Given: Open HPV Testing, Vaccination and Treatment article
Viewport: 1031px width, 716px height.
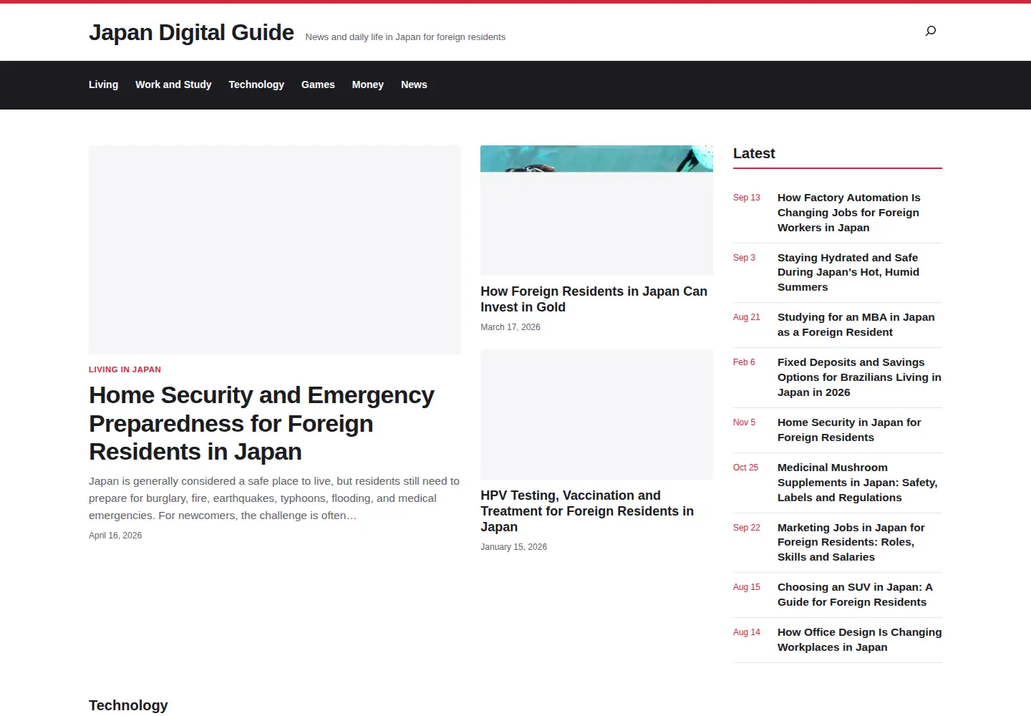Looking at the screenshot, I should point(587,511).
